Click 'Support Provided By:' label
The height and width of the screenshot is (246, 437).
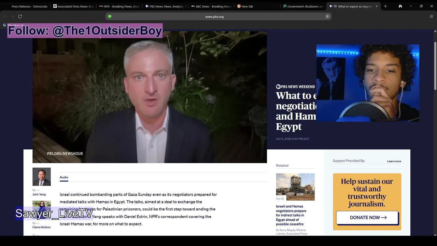tap(349, 161)
